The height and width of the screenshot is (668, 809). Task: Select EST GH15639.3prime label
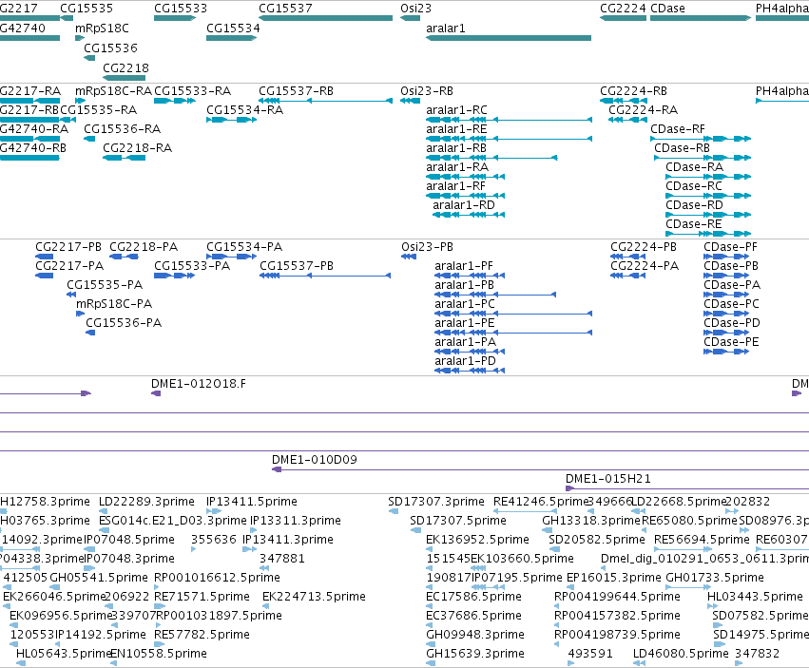[475, 654]
